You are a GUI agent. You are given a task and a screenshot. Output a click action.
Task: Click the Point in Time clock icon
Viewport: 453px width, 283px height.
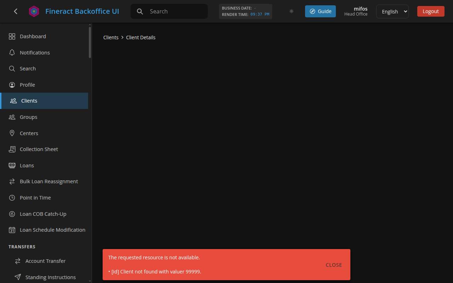12,198
